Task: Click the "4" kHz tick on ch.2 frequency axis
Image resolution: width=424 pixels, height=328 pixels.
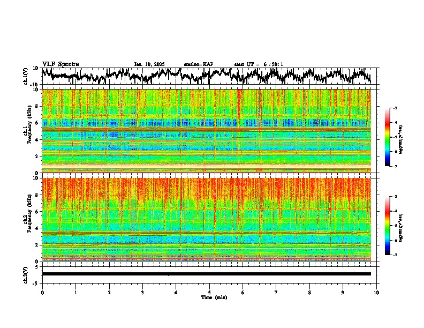Action: (x=37, y=228)
